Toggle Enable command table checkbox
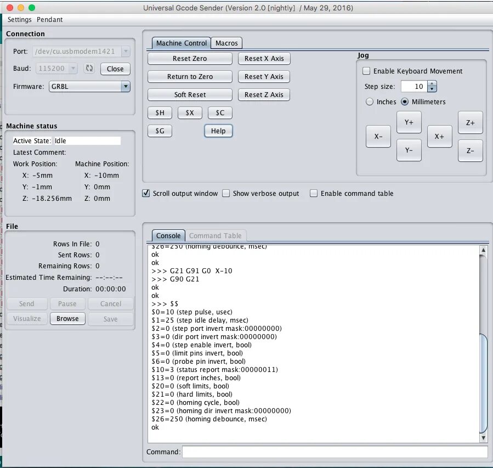 [314, 193]
